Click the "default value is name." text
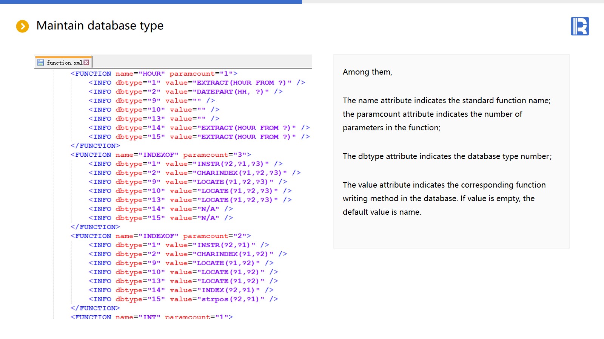The image size is (604, 339). tap(382, 212)
